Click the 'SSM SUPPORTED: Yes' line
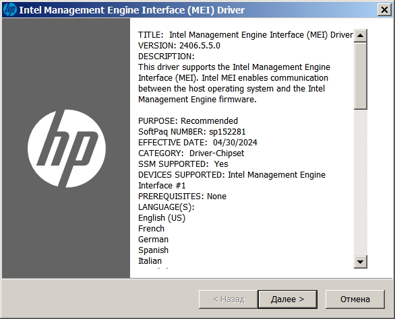 coord(183,164)
